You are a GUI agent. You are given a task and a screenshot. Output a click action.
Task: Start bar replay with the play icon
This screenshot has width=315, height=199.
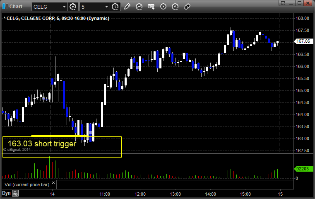(x=164, y=7)
